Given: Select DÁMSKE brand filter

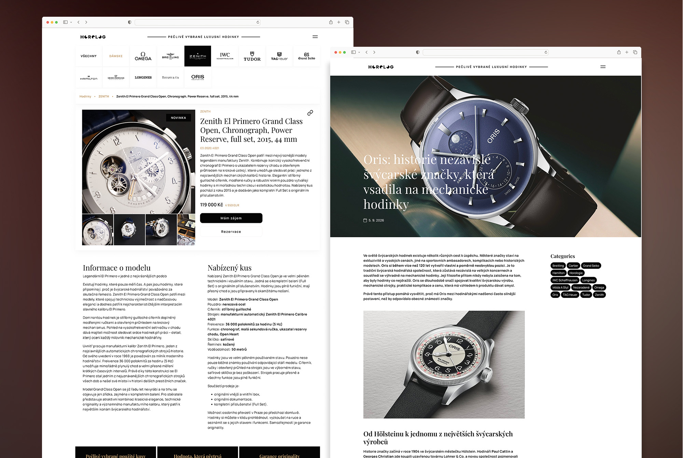Looking at the screenshot, I should point(116,56).
